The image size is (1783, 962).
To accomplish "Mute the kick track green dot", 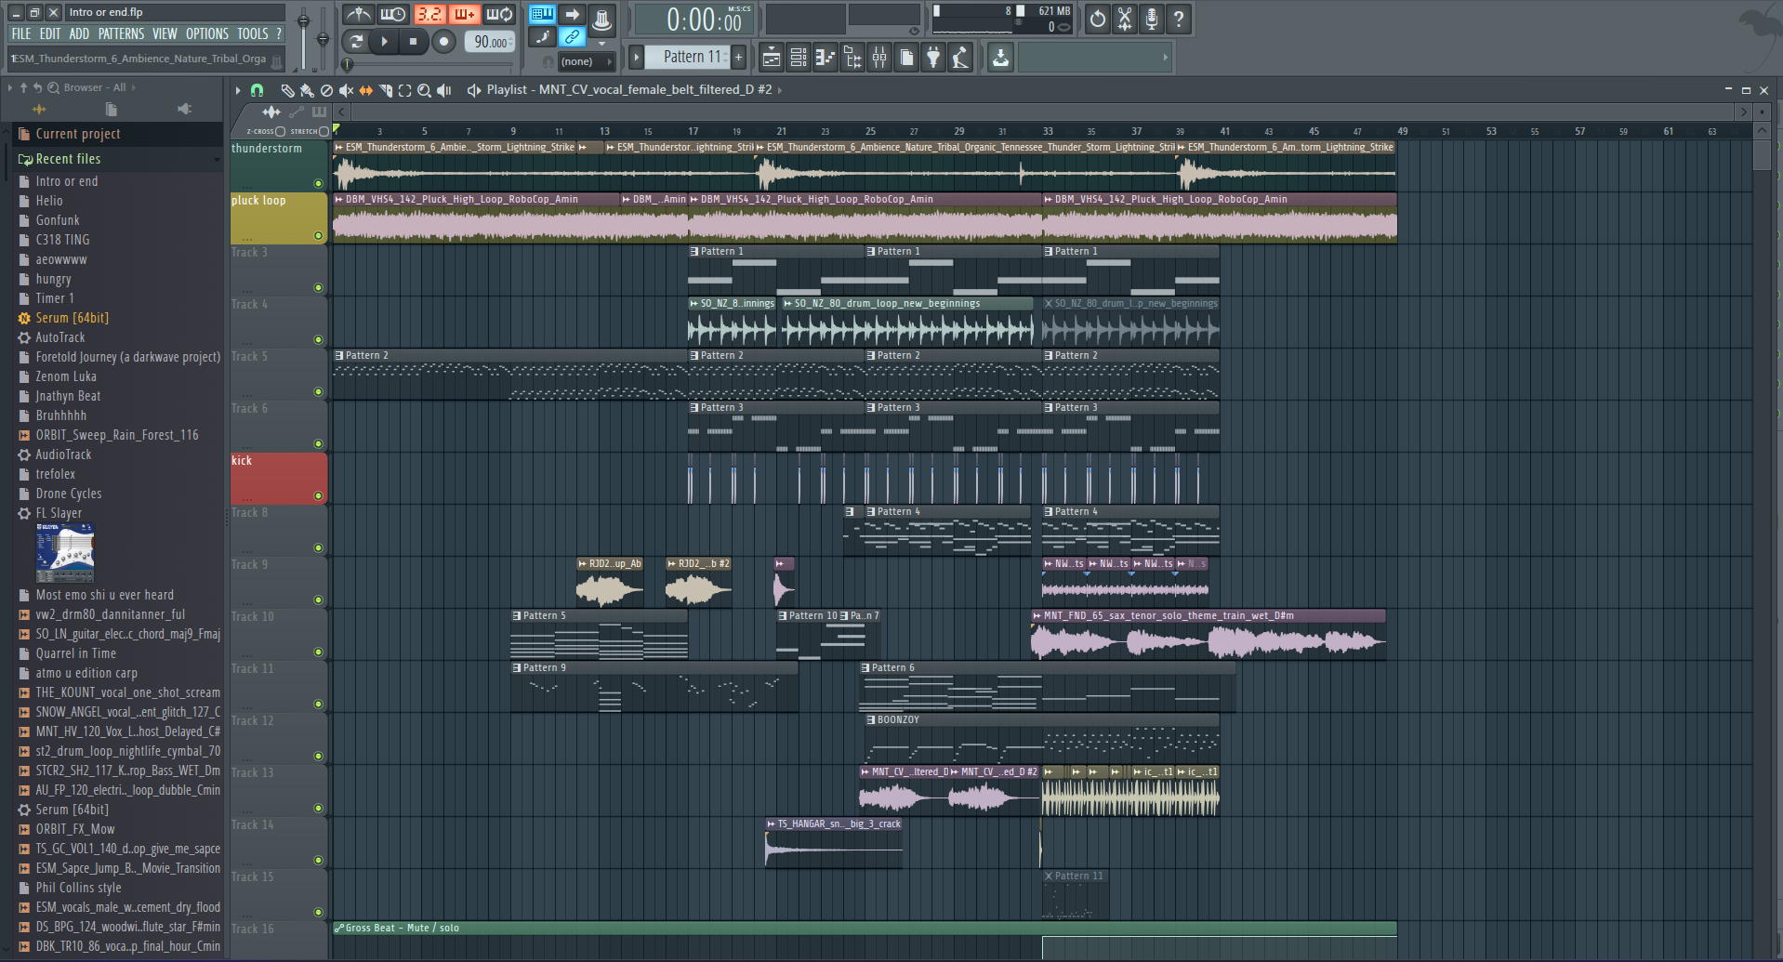I will (x=318, y=496).
